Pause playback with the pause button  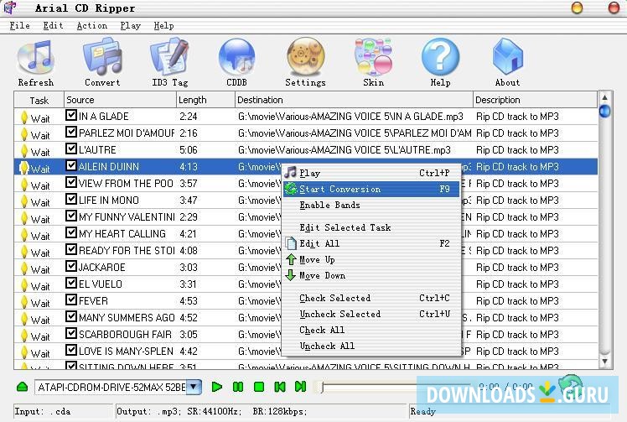pos(238,387)
